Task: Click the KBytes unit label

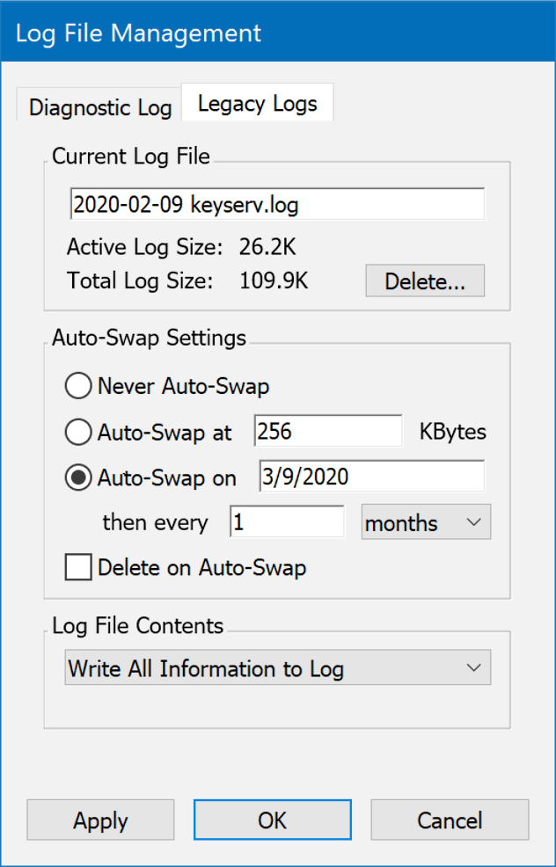Action: tap(452, 432)
